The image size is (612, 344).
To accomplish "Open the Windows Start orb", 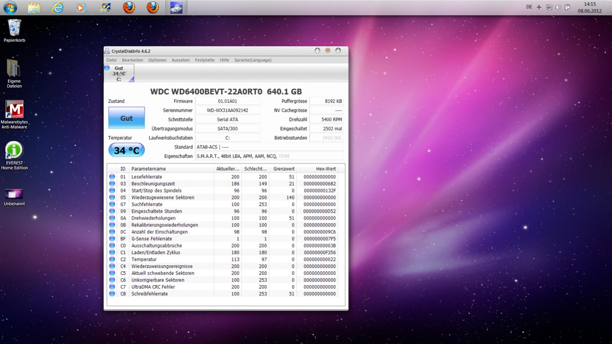I will [10, 7].
